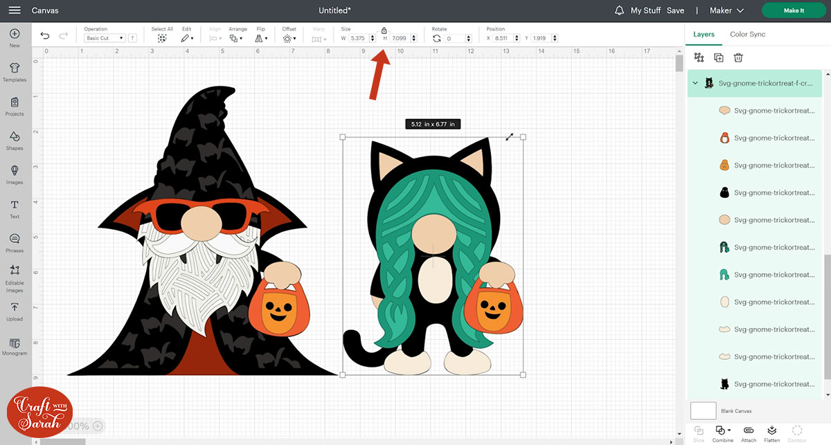Toggle the size aspect ratio lock
831x445 pixels.
click(384, 30)
